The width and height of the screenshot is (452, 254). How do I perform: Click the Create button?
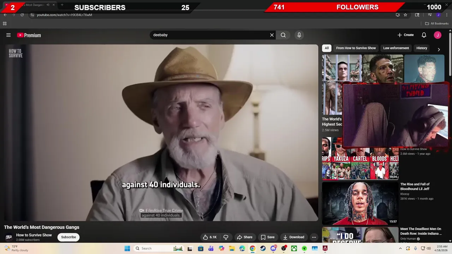[405, 35]
